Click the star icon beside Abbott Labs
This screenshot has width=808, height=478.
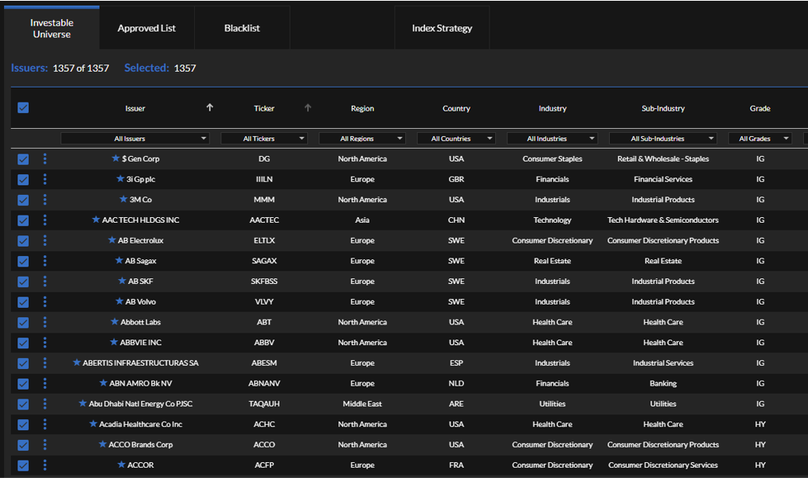point(115,322)
